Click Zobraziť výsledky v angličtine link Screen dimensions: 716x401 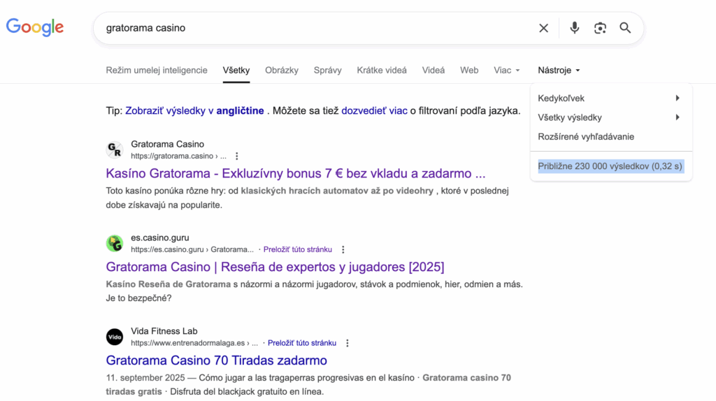click(x=194, y=110)
